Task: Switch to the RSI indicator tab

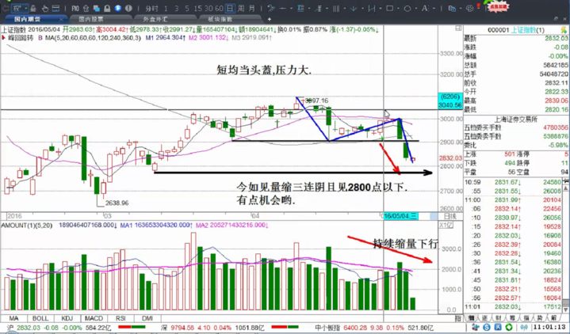Action: pyautogui.click(x=121, y=318)
